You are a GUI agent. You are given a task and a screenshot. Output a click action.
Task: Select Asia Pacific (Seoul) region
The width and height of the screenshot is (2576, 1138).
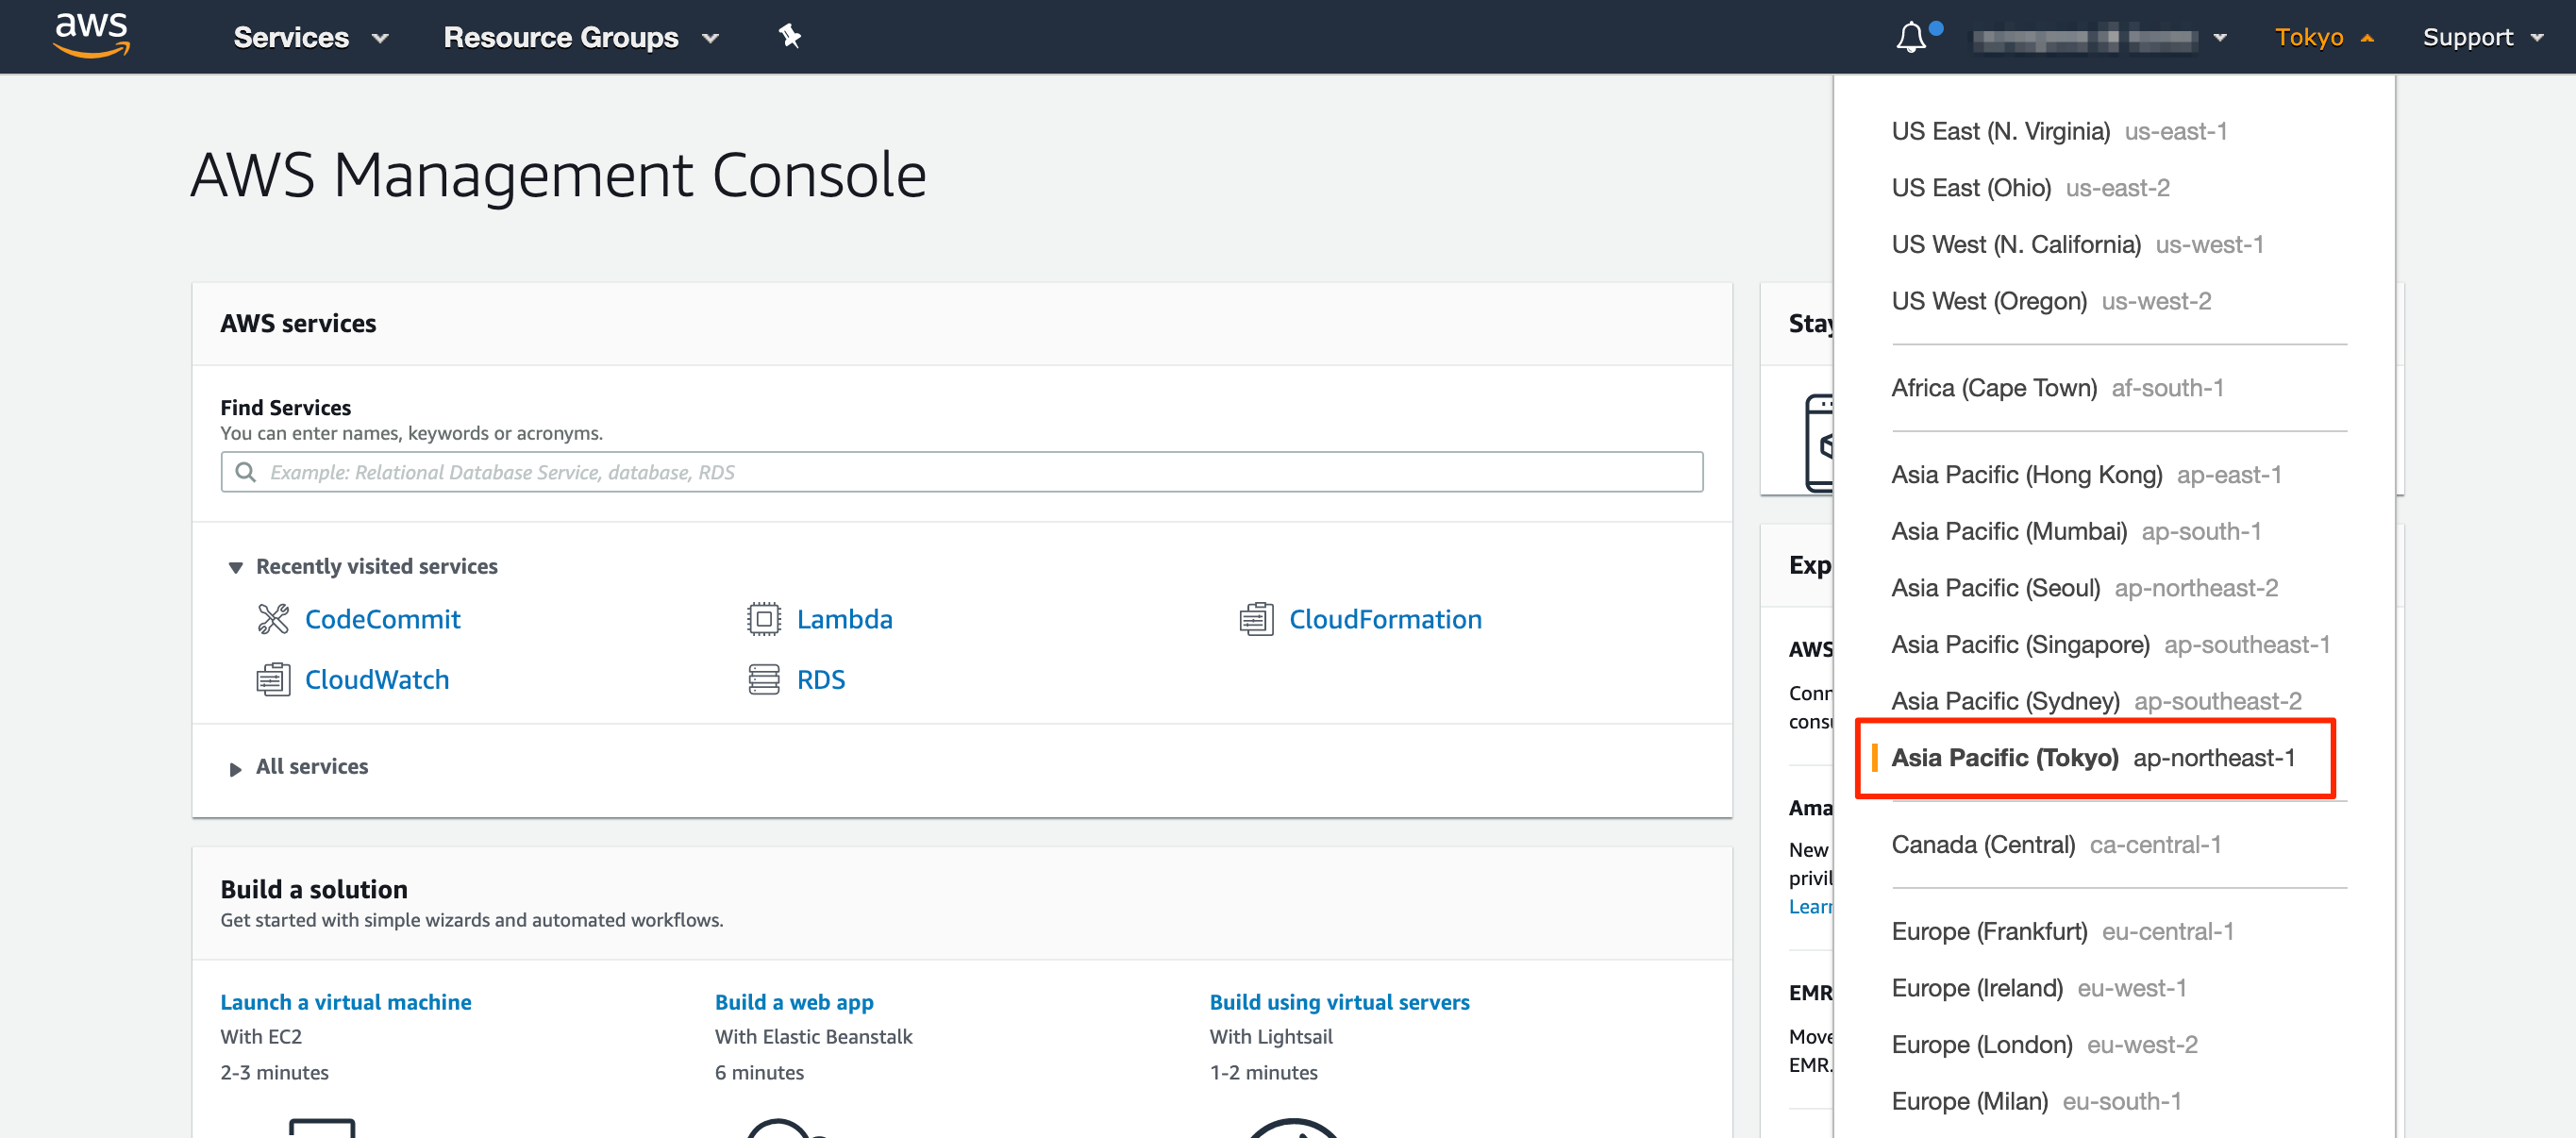pos(2084,588)
